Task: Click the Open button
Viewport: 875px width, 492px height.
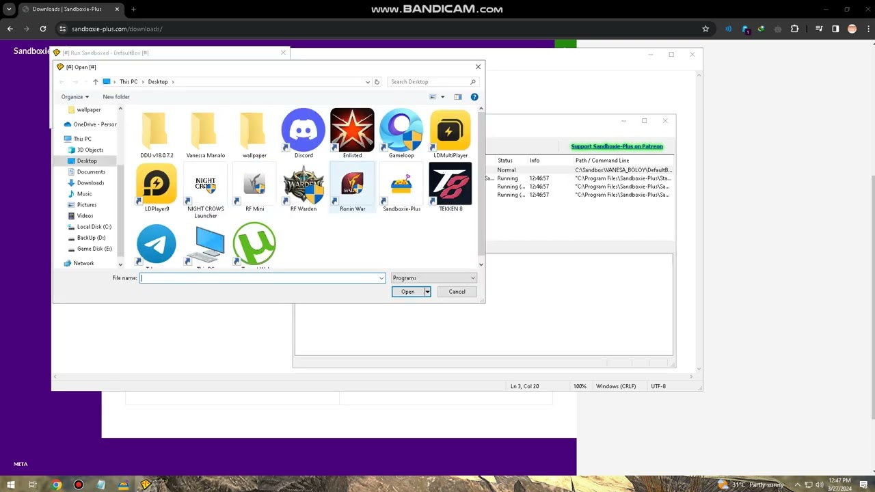Action: (408, 292)
